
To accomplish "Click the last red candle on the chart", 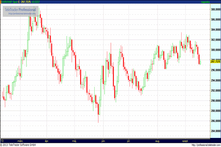I will pyautogui.click(x=199, y=59).
